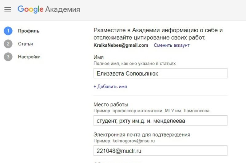This screenshot has width=246, height=163.
Task: Open the hamburger menu icon
Action: [8, 10]
